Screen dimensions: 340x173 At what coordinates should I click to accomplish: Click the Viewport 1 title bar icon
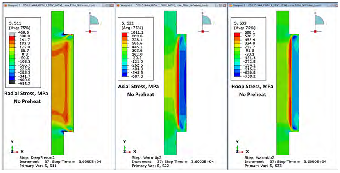click(5, 5)
